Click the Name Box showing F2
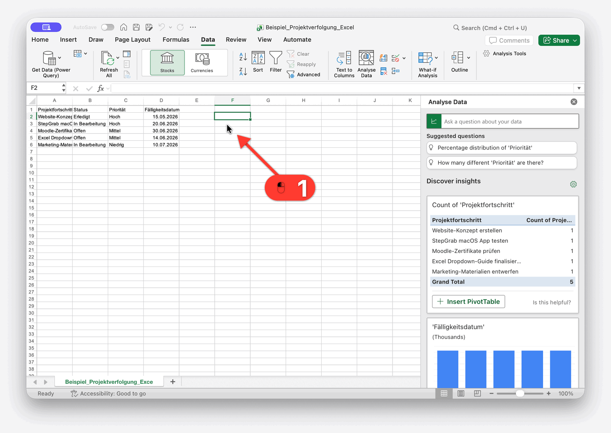Viewport: 611px width, 433px height. [45, 88]
